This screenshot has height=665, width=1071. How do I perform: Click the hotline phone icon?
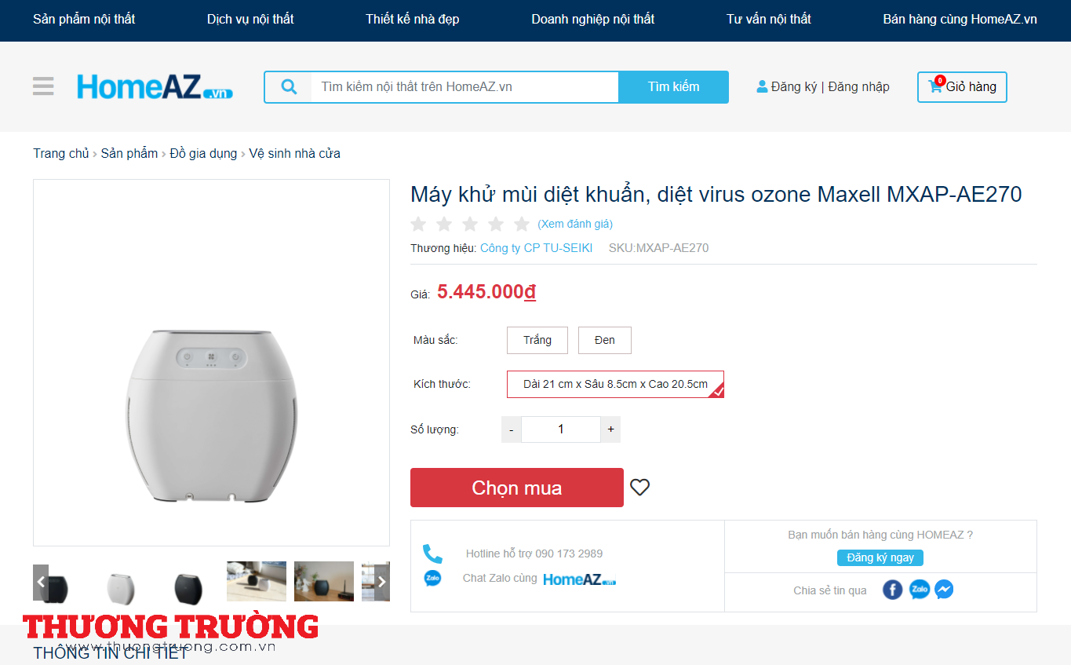click(432, 554)
